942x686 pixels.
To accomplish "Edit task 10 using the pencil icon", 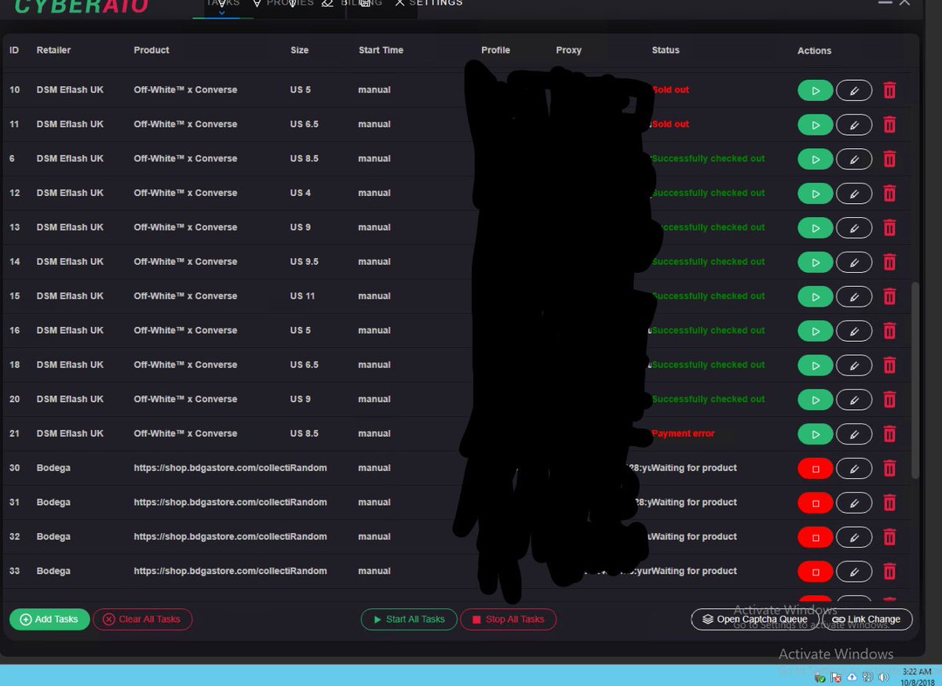I will [854, 90].
